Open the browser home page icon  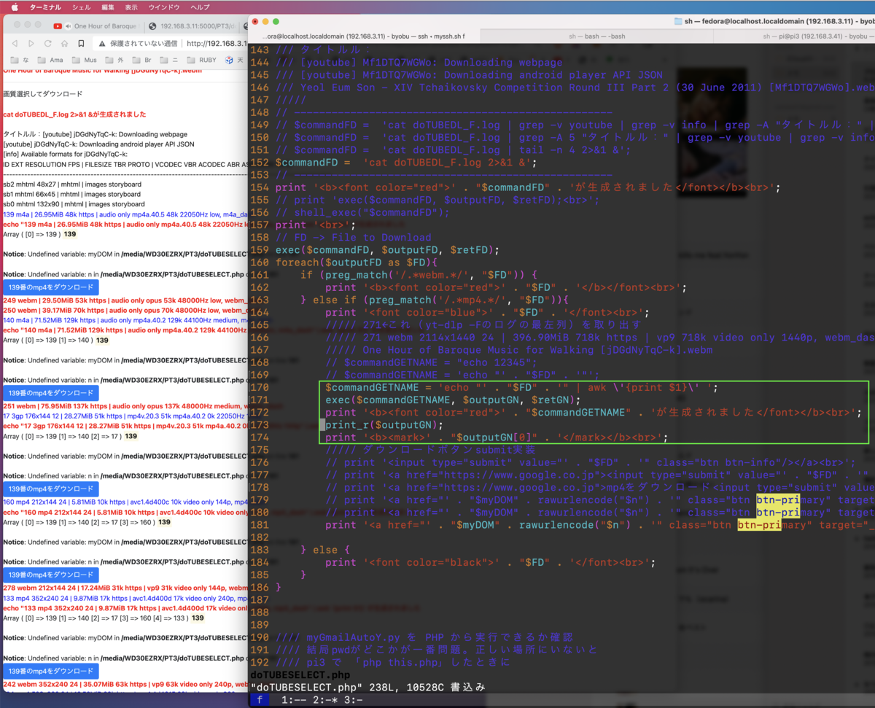[x=65, y=44]
